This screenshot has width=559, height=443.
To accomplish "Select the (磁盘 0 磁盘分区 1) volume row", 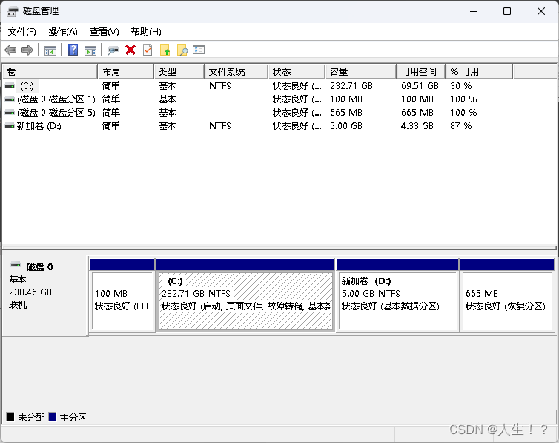I will [56, 99].
